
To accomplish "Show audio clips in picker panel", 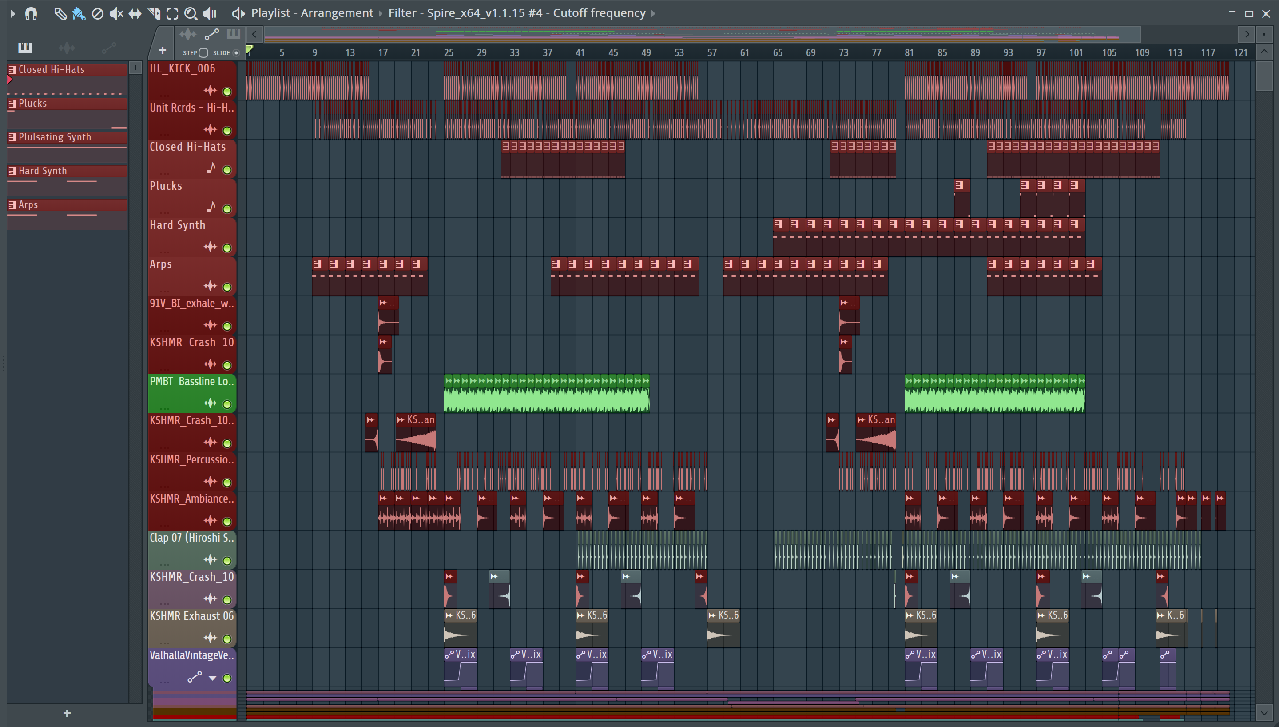I will (x=66, y=48).
